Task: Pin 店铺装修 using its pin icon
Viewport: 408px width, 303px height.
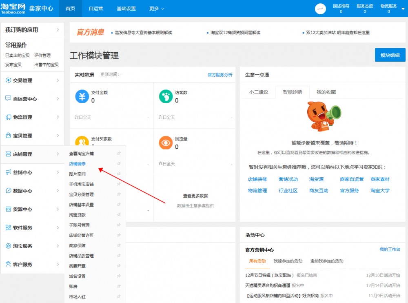Action: (119, 164)
